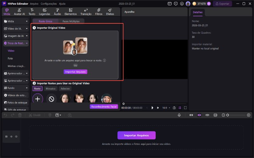Add credits with the plus coin button
This screenshot has width=254, height=158.
pos(209,4)
